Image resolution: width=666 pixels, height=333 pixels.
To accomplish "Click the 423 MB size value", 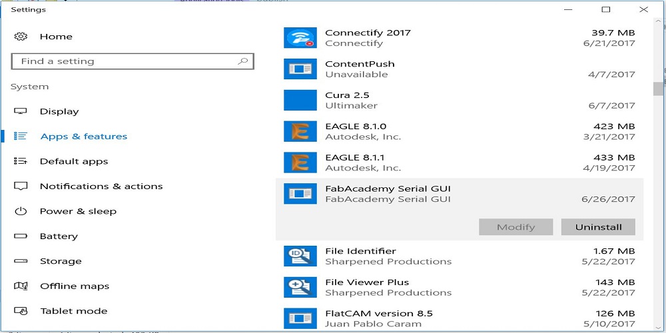I will click(x=614, y=126).
